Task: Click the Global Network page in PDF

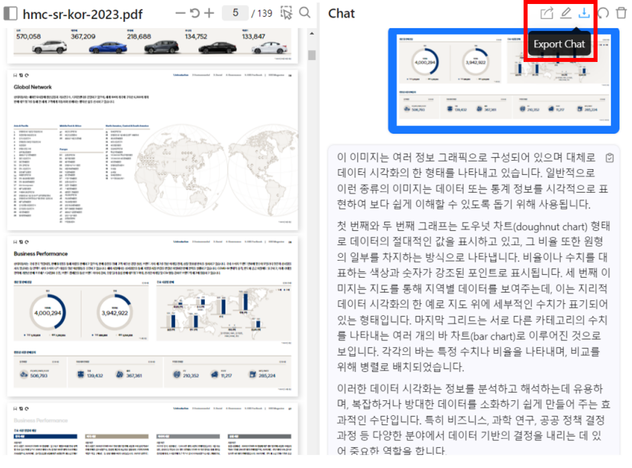Action: click(x=152, y=150)
